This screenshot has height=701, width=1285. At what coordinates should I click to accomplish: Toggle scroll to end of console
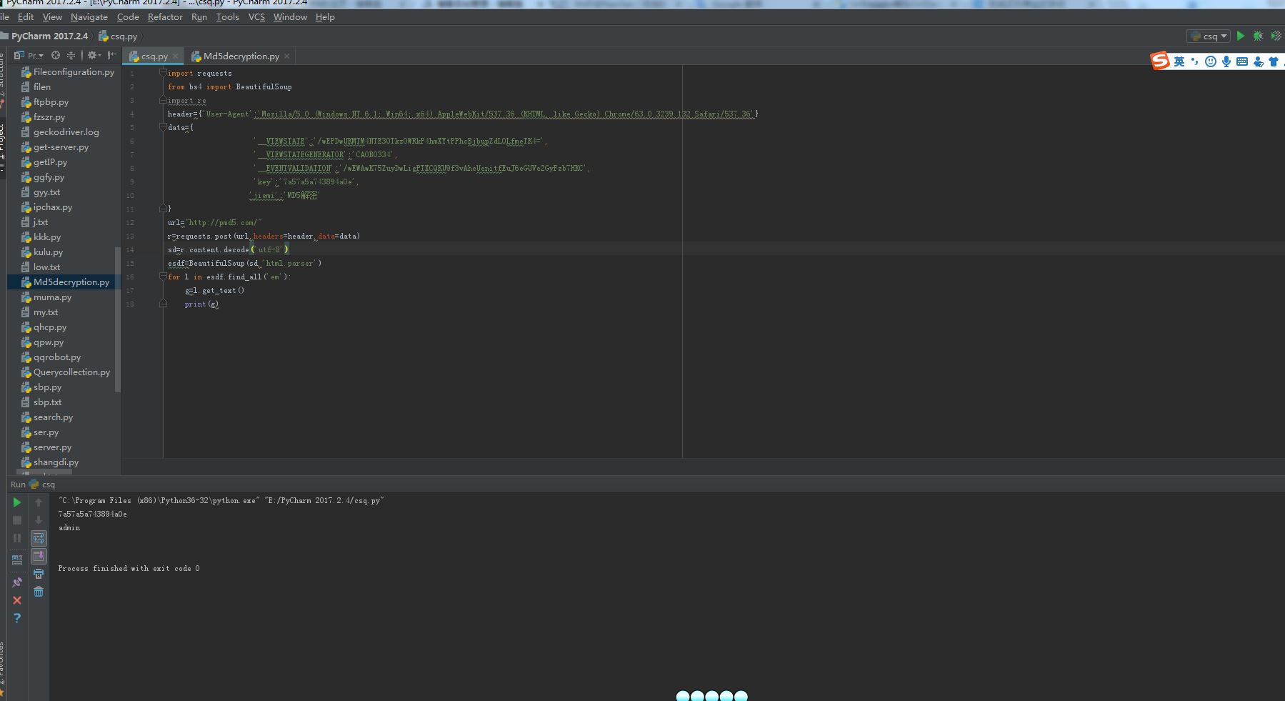39,556
